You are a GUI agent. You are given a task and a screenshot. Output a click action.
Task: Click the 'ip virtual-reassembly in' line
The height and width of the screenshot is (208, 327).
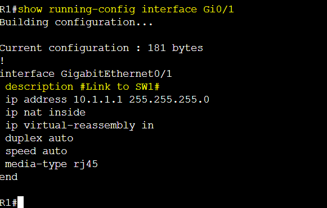[79, 126]
